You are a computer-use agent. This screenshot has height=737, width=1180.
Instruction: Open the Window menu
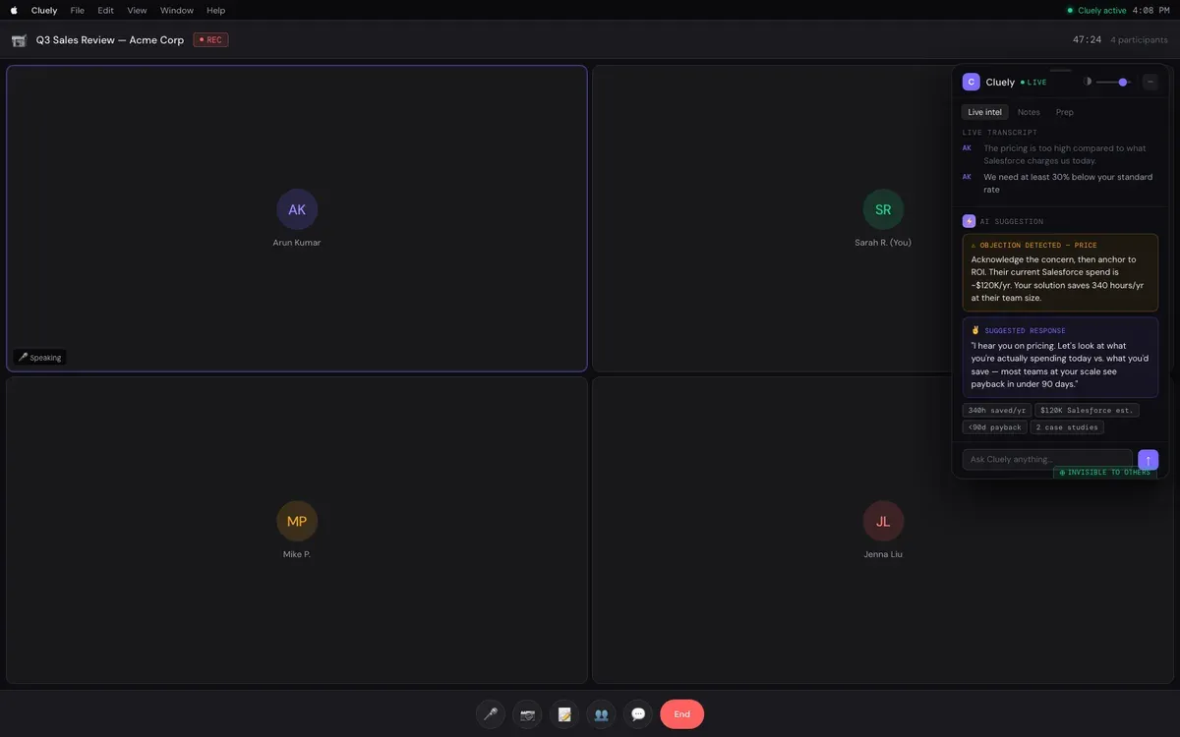[177, 10]
